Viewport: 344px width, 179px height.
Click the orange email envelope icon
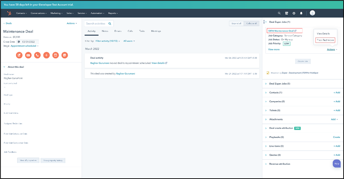pos(28,55)
